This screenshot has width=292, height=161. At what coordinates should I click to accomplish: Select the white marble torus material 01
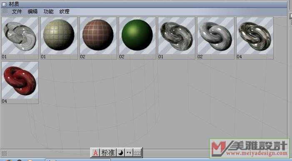pyautogui.click(x=20, y=38)
